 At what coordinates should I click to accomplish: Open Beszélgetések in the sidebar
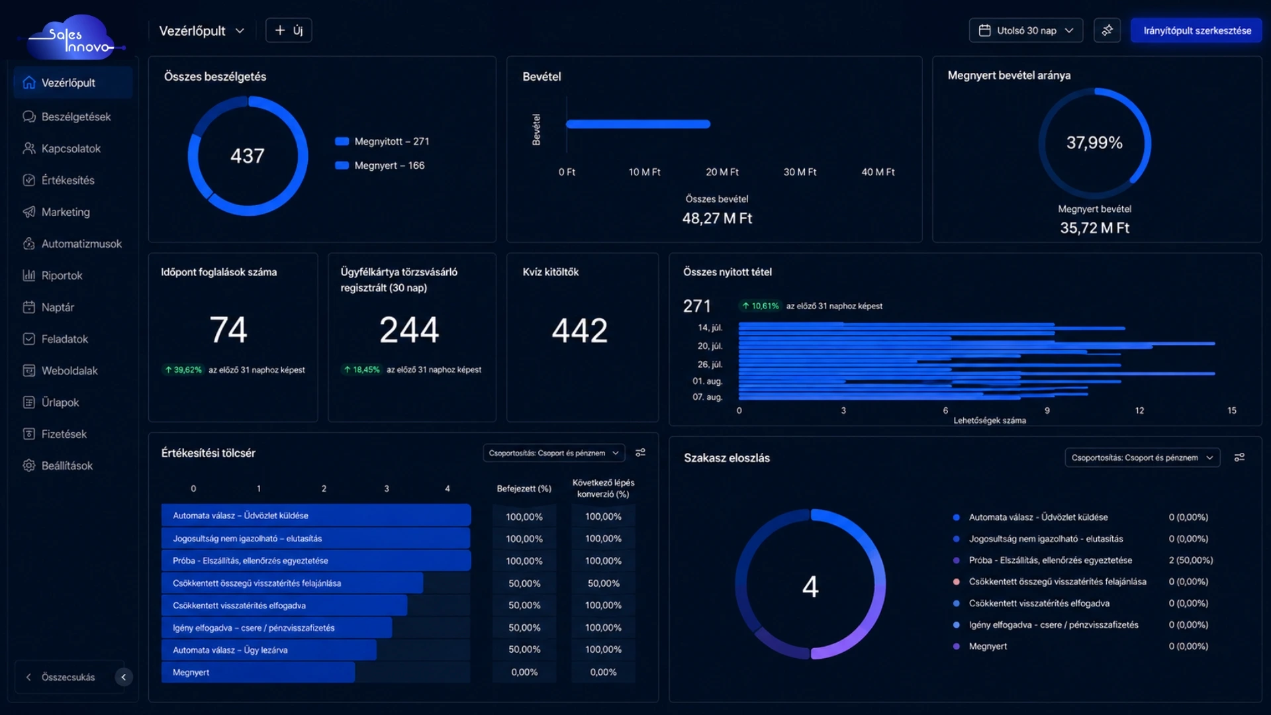pyautogui.click(x=73, y=117)
